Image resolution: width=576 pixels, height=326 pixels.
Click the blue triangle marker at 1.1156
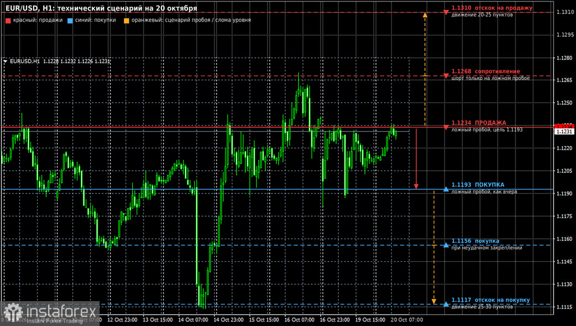446,245
